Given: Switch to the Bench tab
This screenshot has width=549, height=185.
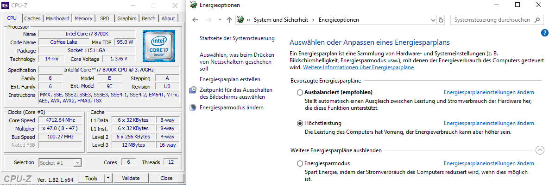Looking at the screenshot, I should point(149,18).
